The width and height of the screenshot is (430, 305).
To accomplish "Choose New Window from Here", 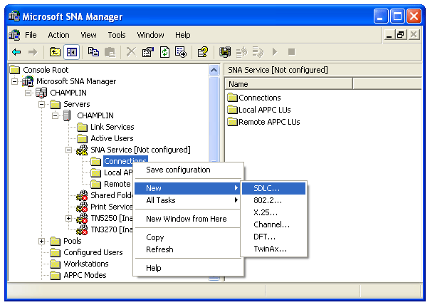I will [x=189, y=219].
